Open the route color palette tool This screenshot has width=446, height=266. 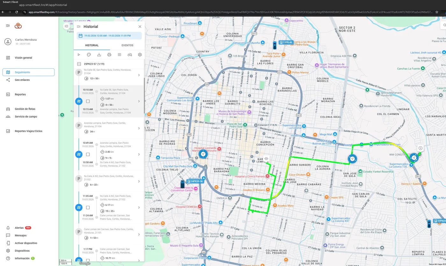(x=89, y=54)
